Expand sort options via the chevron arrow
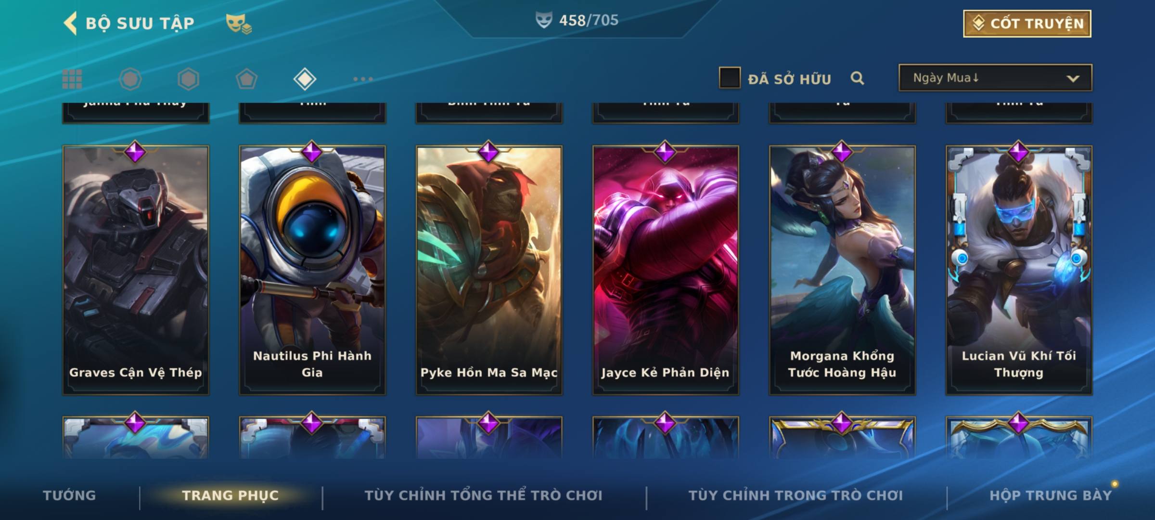Screen dimensions: 1155x520 click(x=1073, y=78)
